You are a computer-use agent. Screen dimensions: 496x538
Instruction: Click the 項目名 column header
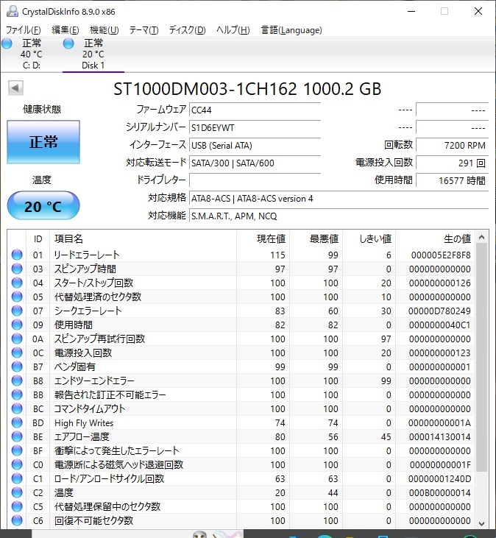tap(143, 238)
